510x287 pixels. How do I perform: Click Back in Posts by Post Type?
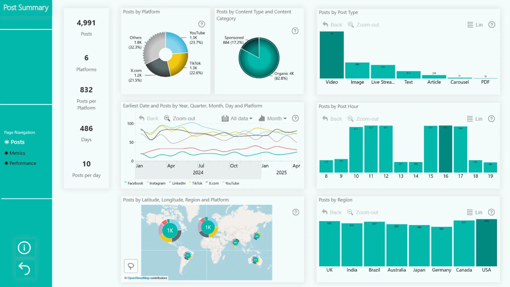point(332,25)
